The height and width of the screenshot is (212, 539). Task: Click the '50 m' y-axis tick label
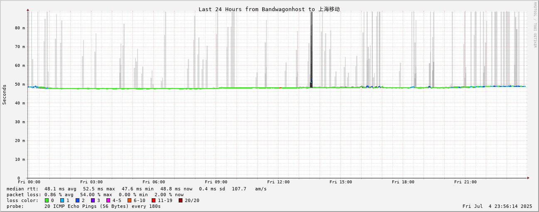click(x=20, y=84)
